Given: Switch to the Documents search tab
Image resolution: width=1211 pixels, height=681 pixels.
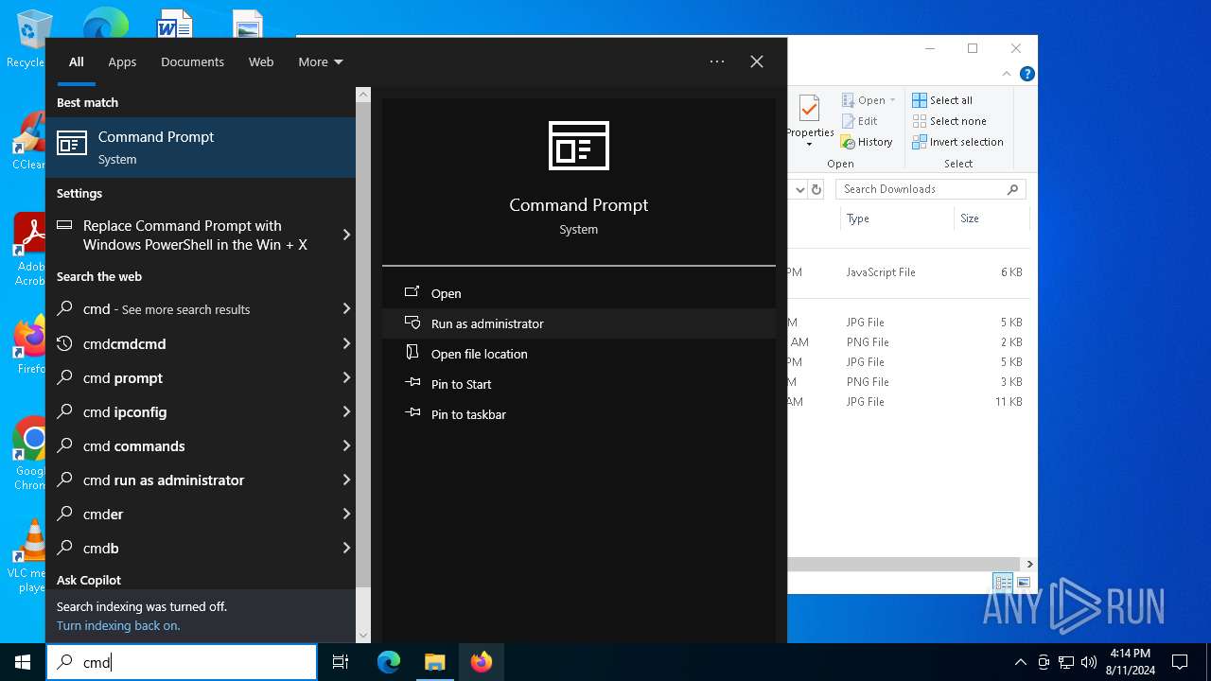Looking at the screenshot, I should (x=192, y=61).
